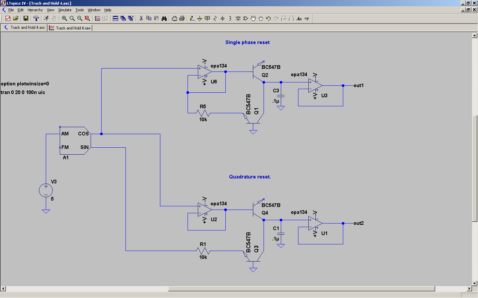
Task: Select the Draw Wire pencil tool
Action: 192,19
